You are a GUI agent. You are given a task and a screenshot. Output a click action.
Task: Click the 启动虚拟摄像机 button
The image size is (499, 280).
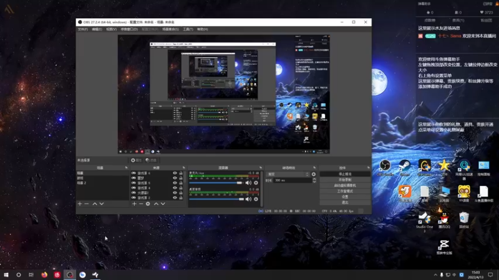(345, 185)
